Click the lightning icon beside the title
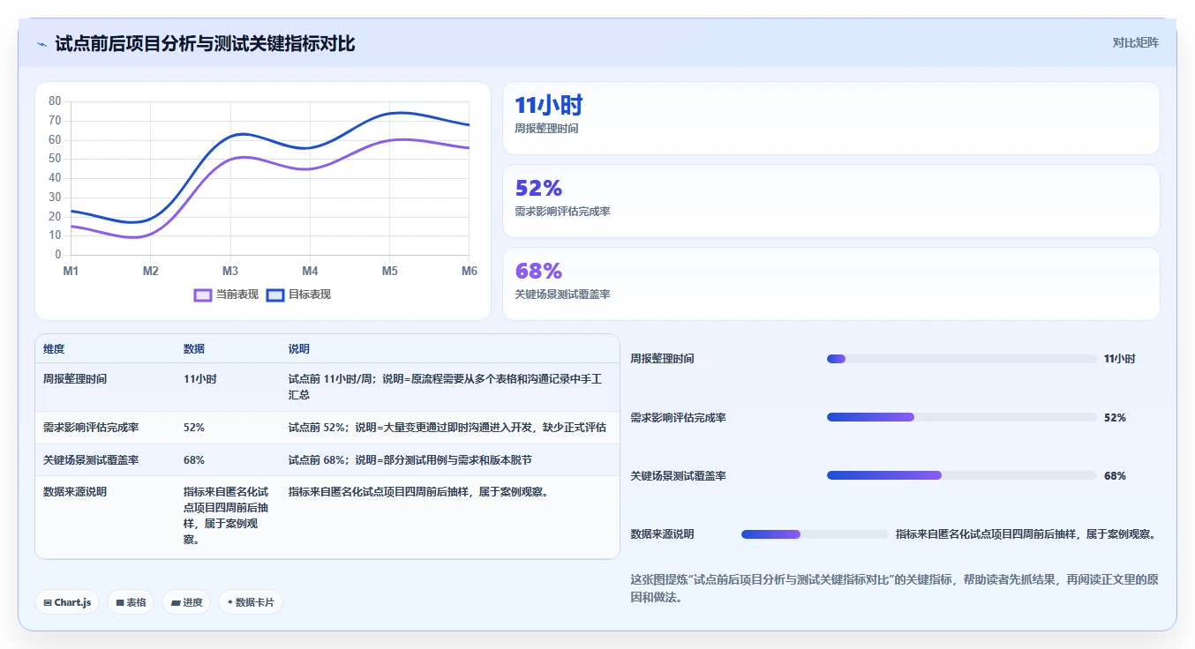1195x649 pixels. pyautogui.click(x=41, y=44)
